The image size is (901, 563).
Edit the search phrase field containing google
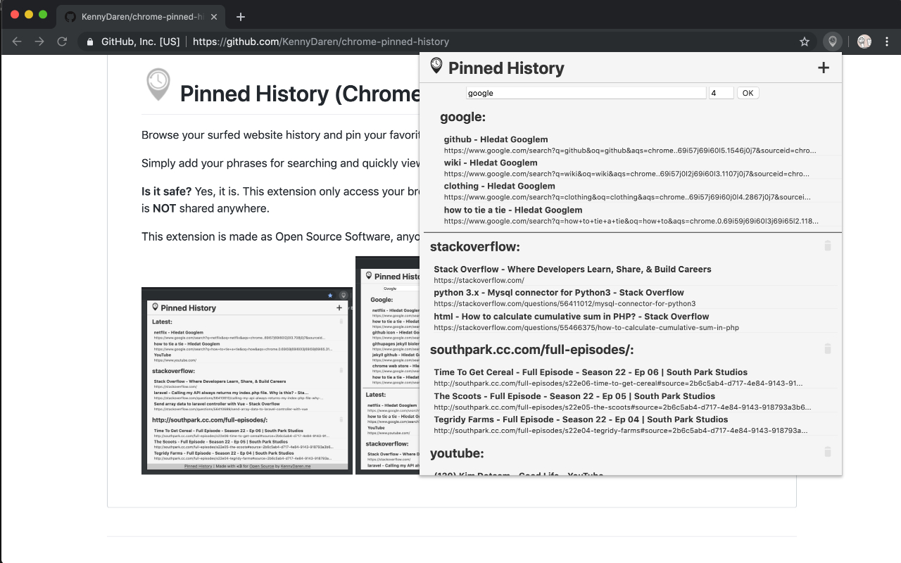pyautogui.click(x=586, y=93)
